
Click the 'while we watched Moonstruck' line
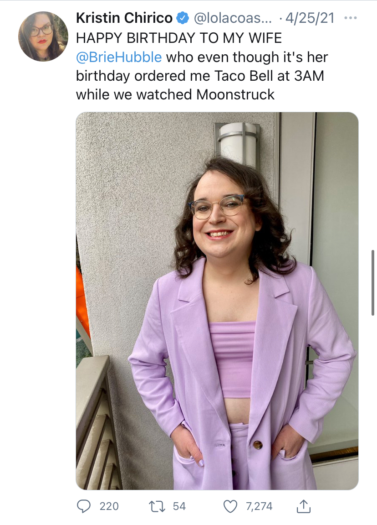pyautogui.click(x=175, y=94)
